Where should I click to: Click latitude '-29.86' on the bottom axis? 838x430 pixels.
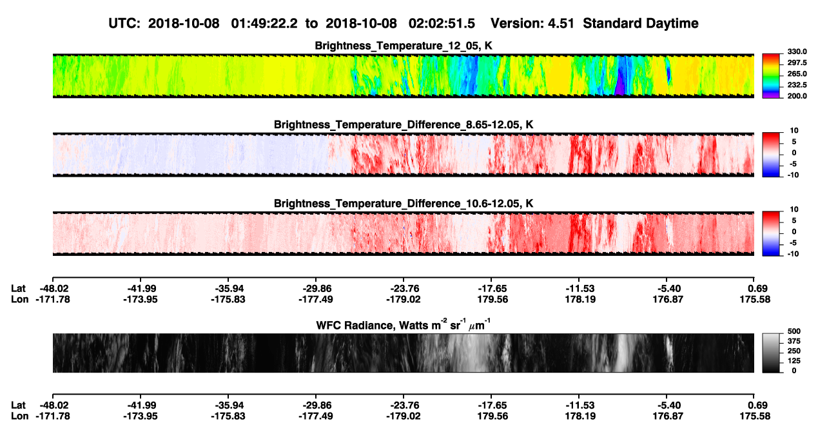(315, 405)
